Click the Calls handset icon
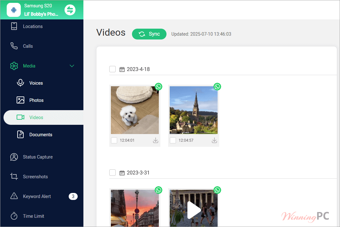This screenshot has height=227, width=340. (14, 46)
